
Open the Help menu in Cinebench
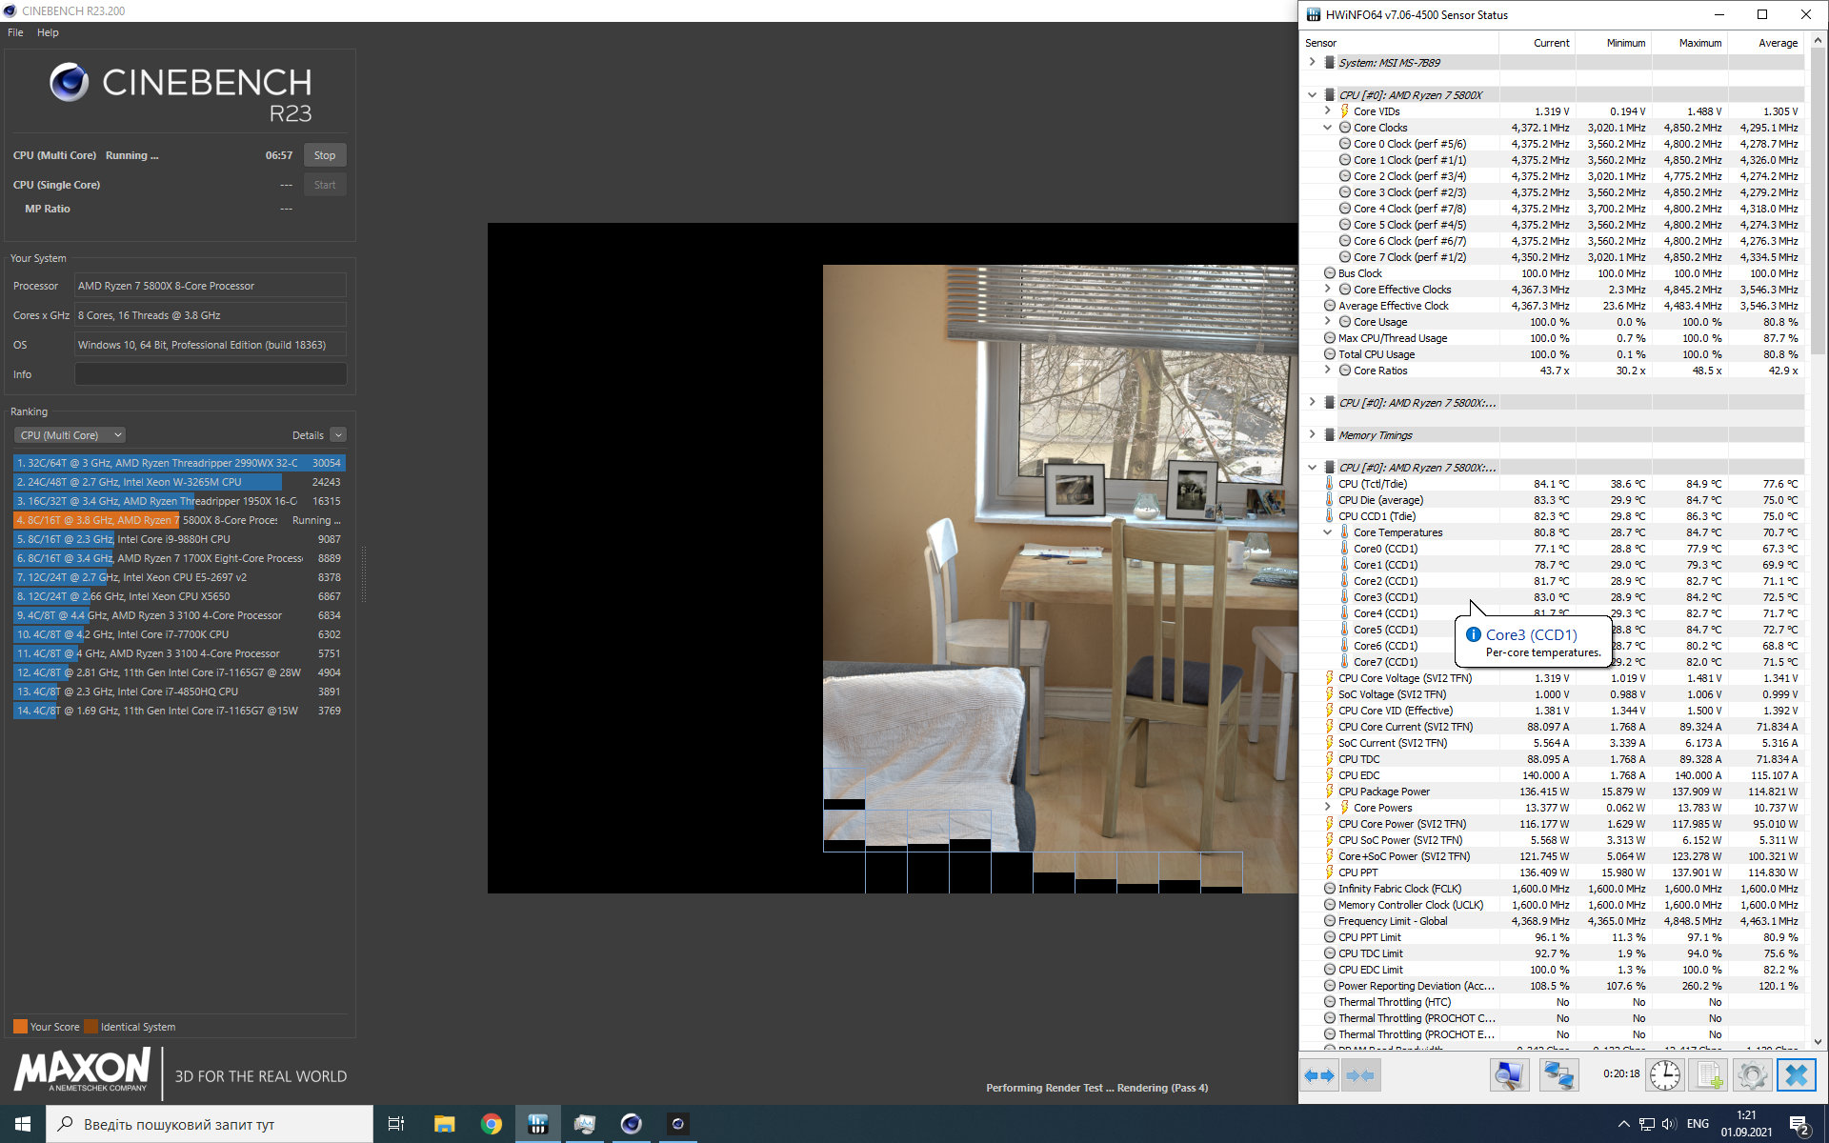pyautogui.click(x=48, y=32)
